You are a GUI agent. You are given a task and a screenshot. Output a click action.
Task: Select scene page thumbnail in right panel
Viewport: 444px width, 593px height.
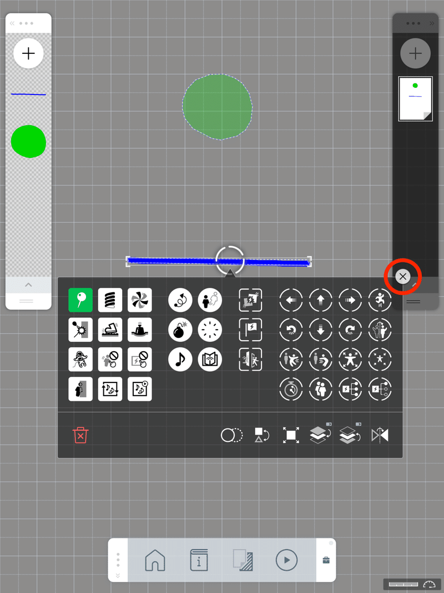pos(415,99)
